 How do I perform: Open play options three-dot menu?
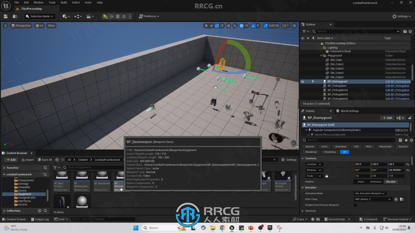pyautogui.click(x=130, y=16)
